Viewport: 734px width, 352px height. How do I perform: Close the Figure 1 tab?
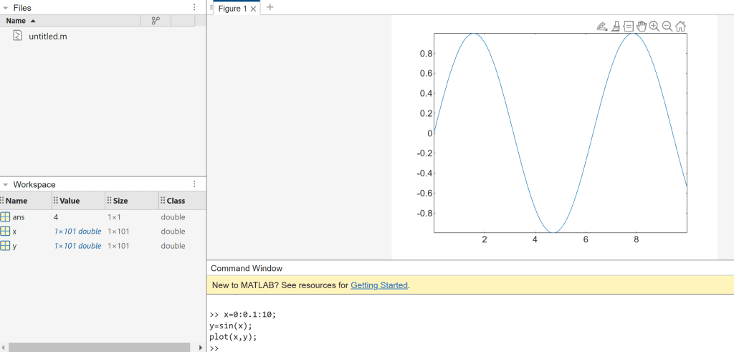253,9
